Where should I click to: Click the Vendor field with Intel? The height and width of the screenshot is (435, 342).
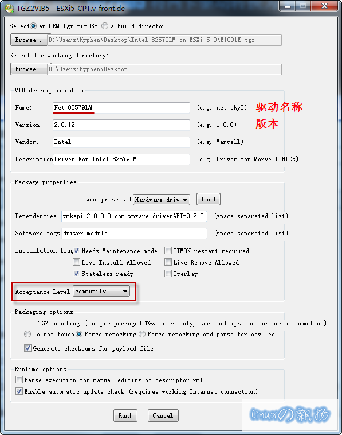(x=121, y=142)
